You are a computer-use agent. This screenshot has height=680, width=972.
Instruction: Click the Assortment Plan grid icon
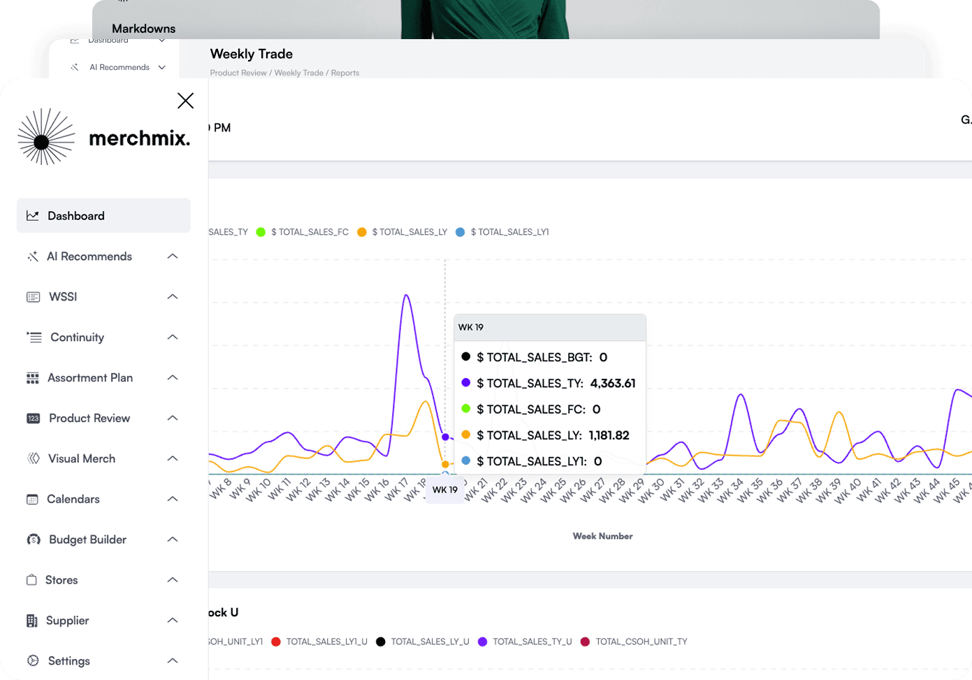[x=33, y=378]
